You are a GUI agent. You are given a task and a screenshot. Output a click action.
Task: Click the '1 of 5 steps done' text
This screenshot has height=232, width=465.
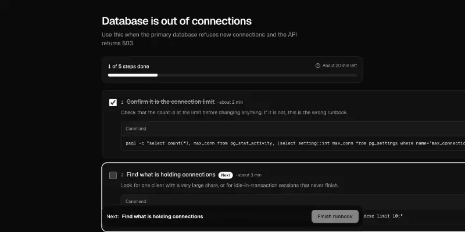[x=128, y=66]
